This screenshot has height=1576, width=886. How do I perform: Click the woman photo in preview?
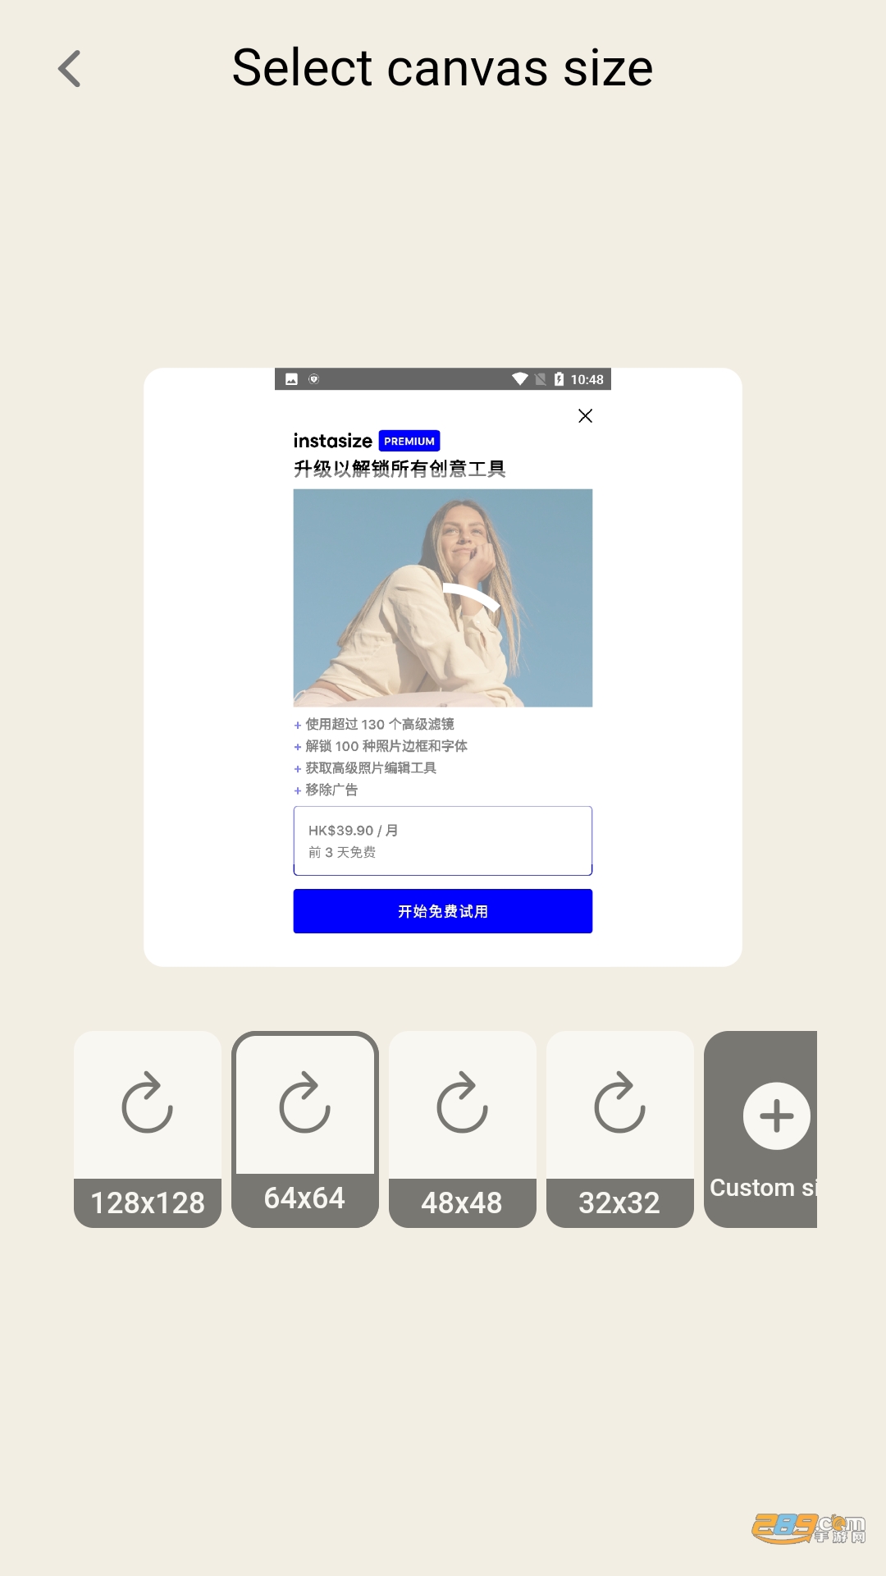[443, 598]
